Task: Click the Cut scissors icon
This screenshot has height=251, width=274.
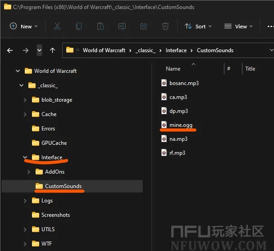Action: coord(57,27)
